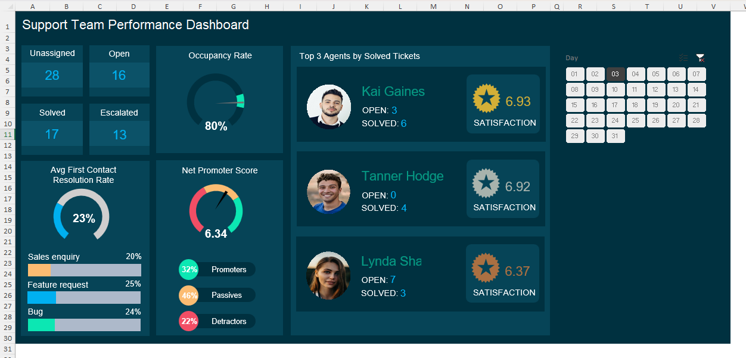Select Lynda Sha profile photo
746x358 pixels.
pyautogui.click(x=328, y=276)
